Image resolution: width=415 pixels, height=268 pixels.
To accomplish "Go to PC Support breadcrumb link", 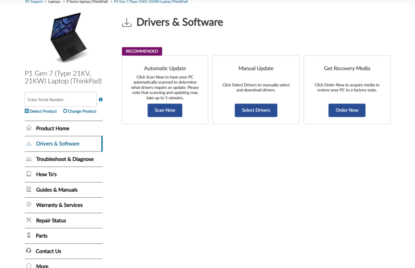I will (x=34, y=2).
